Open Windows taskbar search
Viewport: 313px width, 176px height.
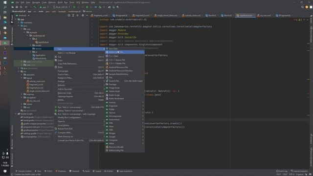5,7
